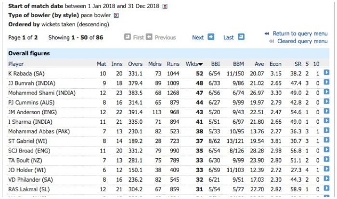This screenshot has width=337, height=199.
Task: Open PJ Cummins' row detail arrow
Action: coord(326,101)
